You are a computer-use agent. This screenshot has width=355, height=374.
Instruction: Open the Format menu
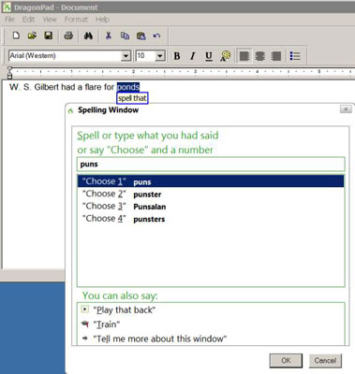[76, 20]
